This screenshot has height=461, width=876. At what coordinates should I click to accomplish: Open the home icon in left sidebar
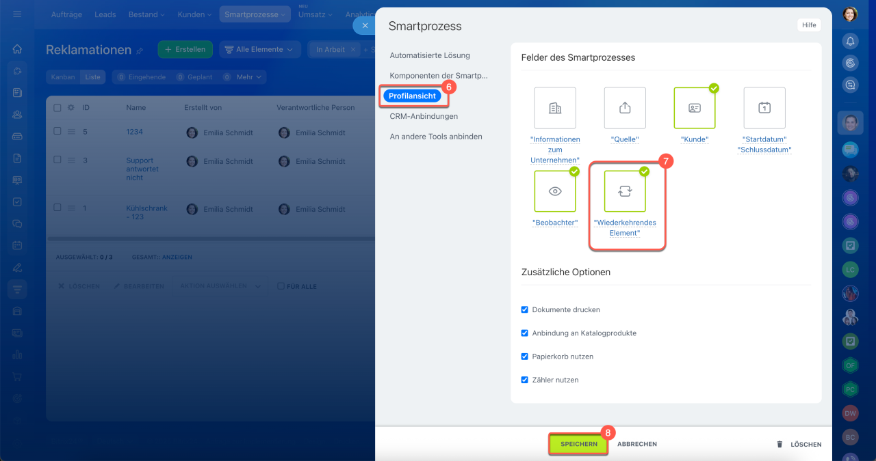tap(17, 49)
